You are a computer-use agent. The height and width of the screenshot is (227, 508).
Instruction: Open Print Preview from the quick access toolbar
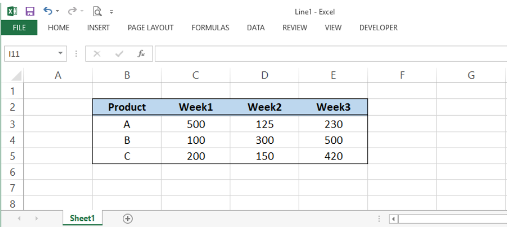[x=97, y=12]
